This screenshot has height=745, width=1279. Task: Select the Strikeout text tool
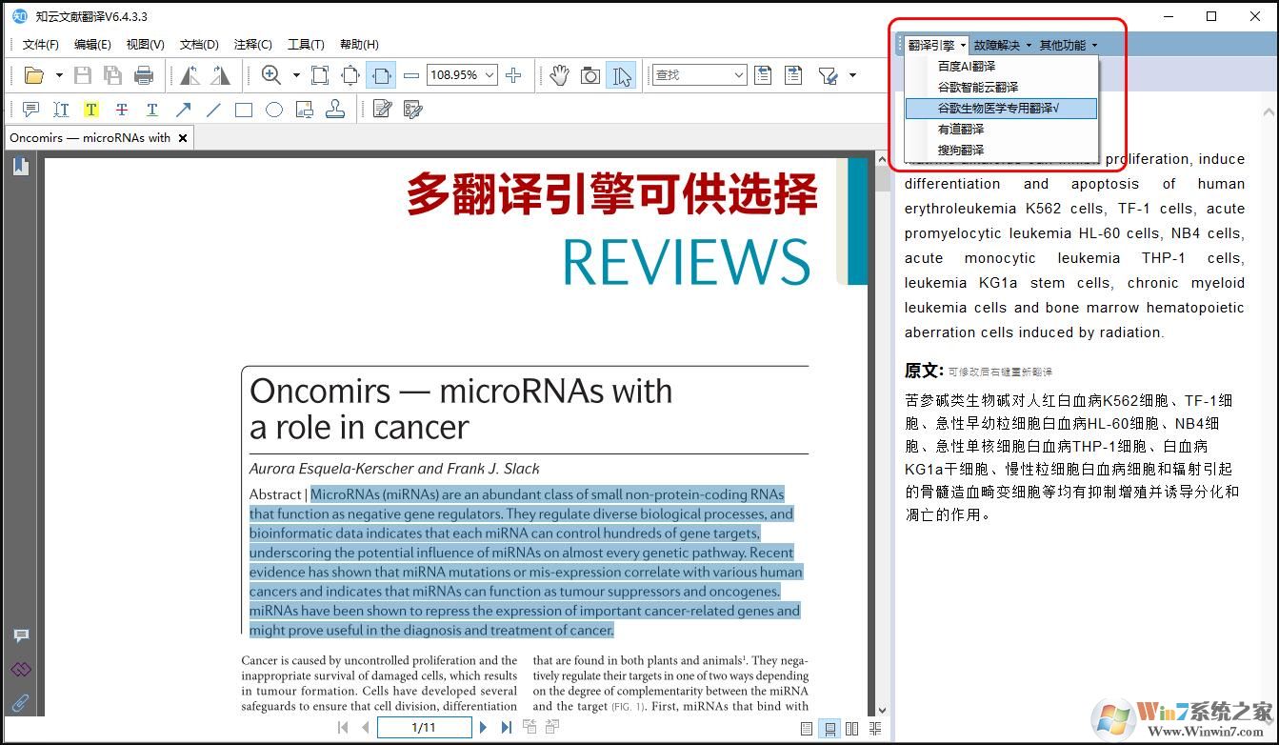[x=122, y=110]
